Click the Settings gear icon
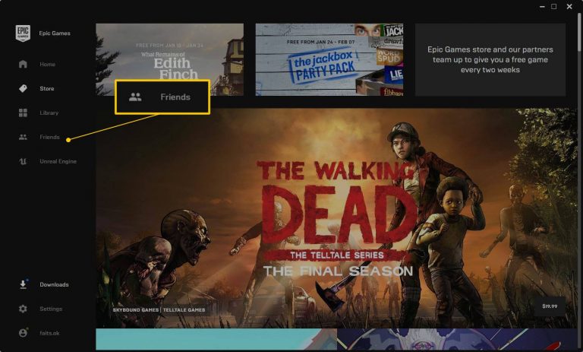This screenshot has height=352, width=583. [x=23, y=309]
